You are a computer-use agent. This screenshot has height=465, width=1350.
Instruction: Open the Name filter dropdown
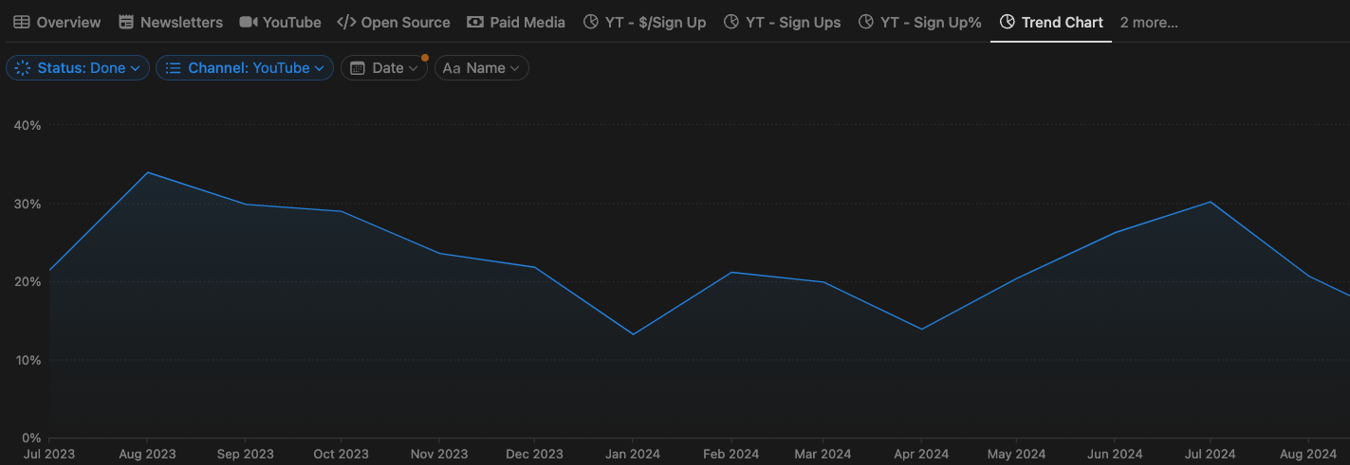coord(482,68)
